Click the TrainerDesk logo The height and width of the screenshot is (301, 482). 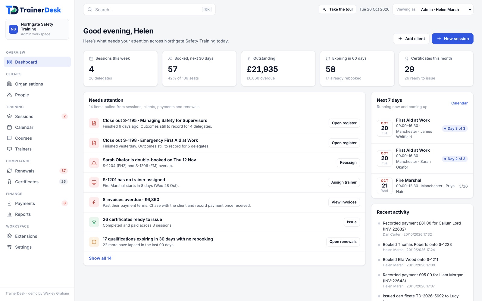click(x=33, y=10)
